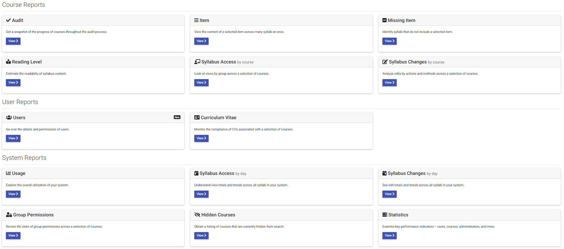Click the 'Course Reports' section heading
564x249 pixels.
tap(24, 5)
